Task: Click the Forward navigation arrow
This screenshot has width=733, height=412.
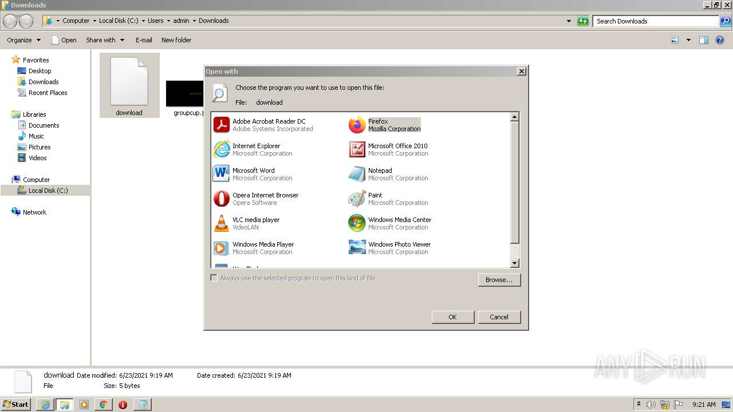Action: click(x=26, y=21)
